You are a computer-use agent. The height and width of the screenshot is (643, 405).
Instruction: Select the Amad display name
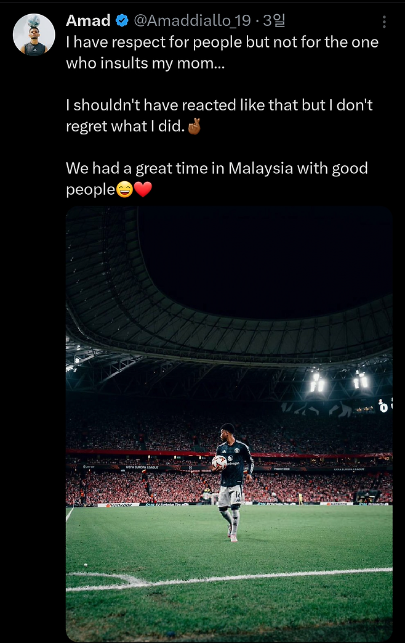point(88,20)
